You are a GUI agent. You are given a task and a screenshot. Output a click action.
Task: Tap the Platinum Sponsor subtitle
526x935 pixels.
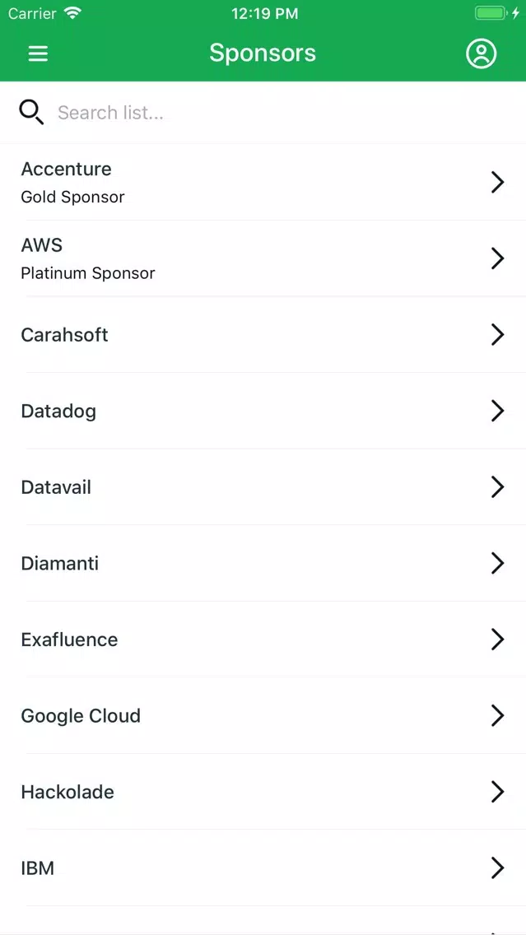(x=88, y=273)
